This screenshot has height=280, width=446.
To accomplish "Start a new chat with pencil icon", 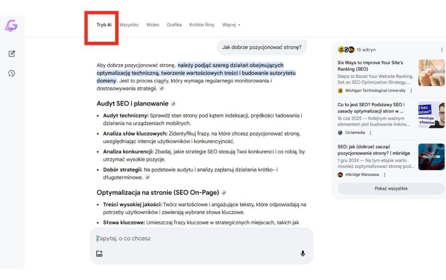I will (x=12, y=53).
